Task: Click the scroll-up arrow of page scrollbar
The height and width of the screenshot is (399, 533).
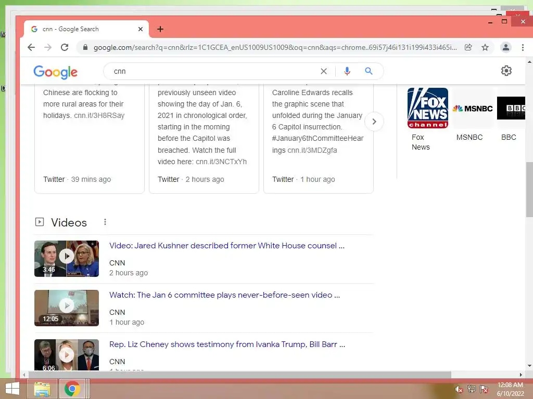Action: [529, 62]
